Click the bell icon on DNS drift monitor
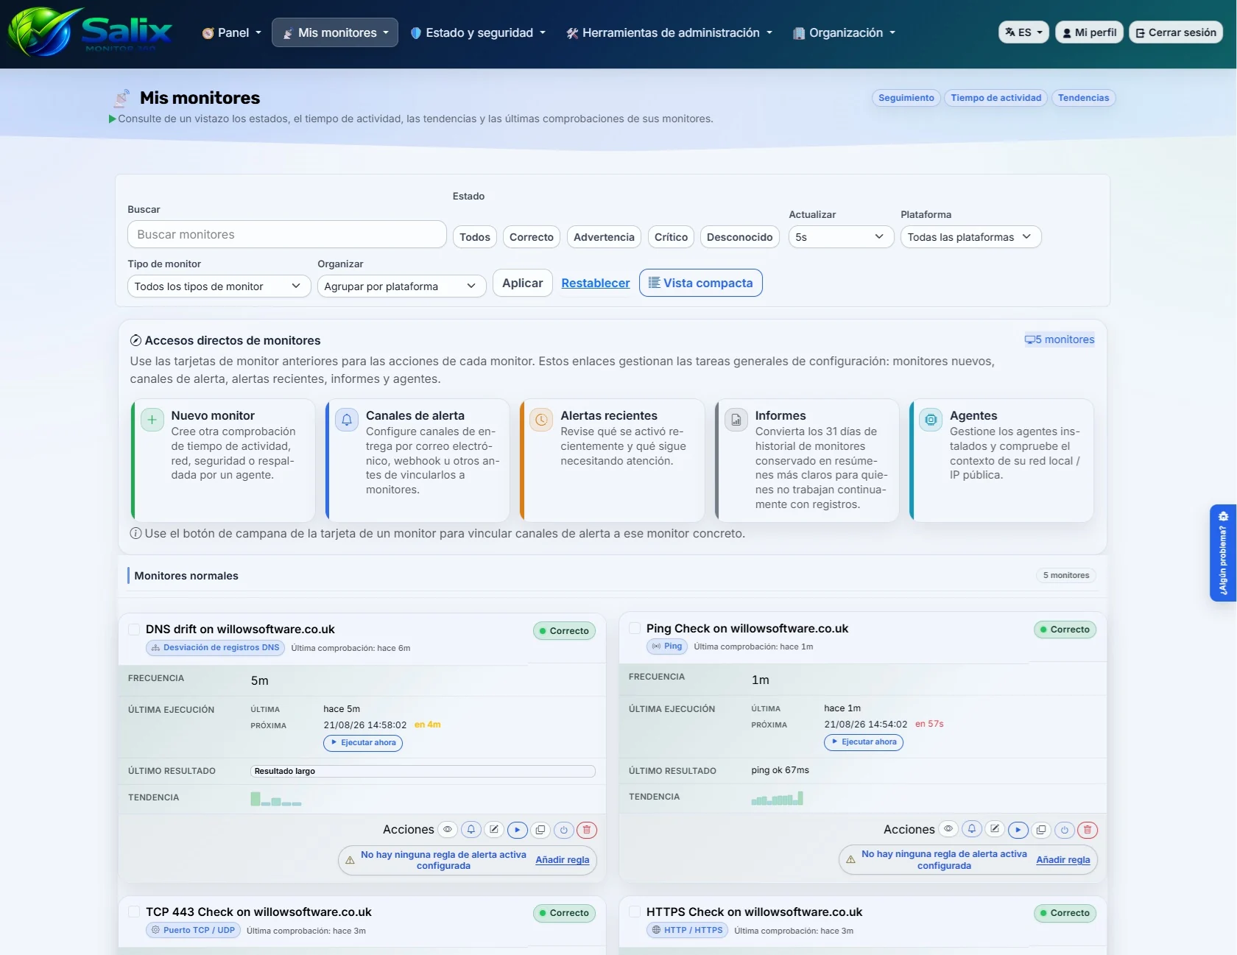This screenshot has height=955, width=1237. click(471, 830)
